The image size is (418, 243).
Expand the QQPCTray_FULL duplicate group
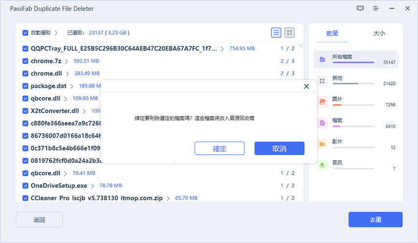222,49
